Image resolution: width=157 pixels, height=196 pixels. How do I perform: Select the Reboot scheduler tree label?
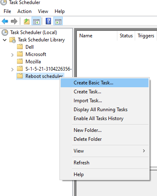(x=44, y=76)
